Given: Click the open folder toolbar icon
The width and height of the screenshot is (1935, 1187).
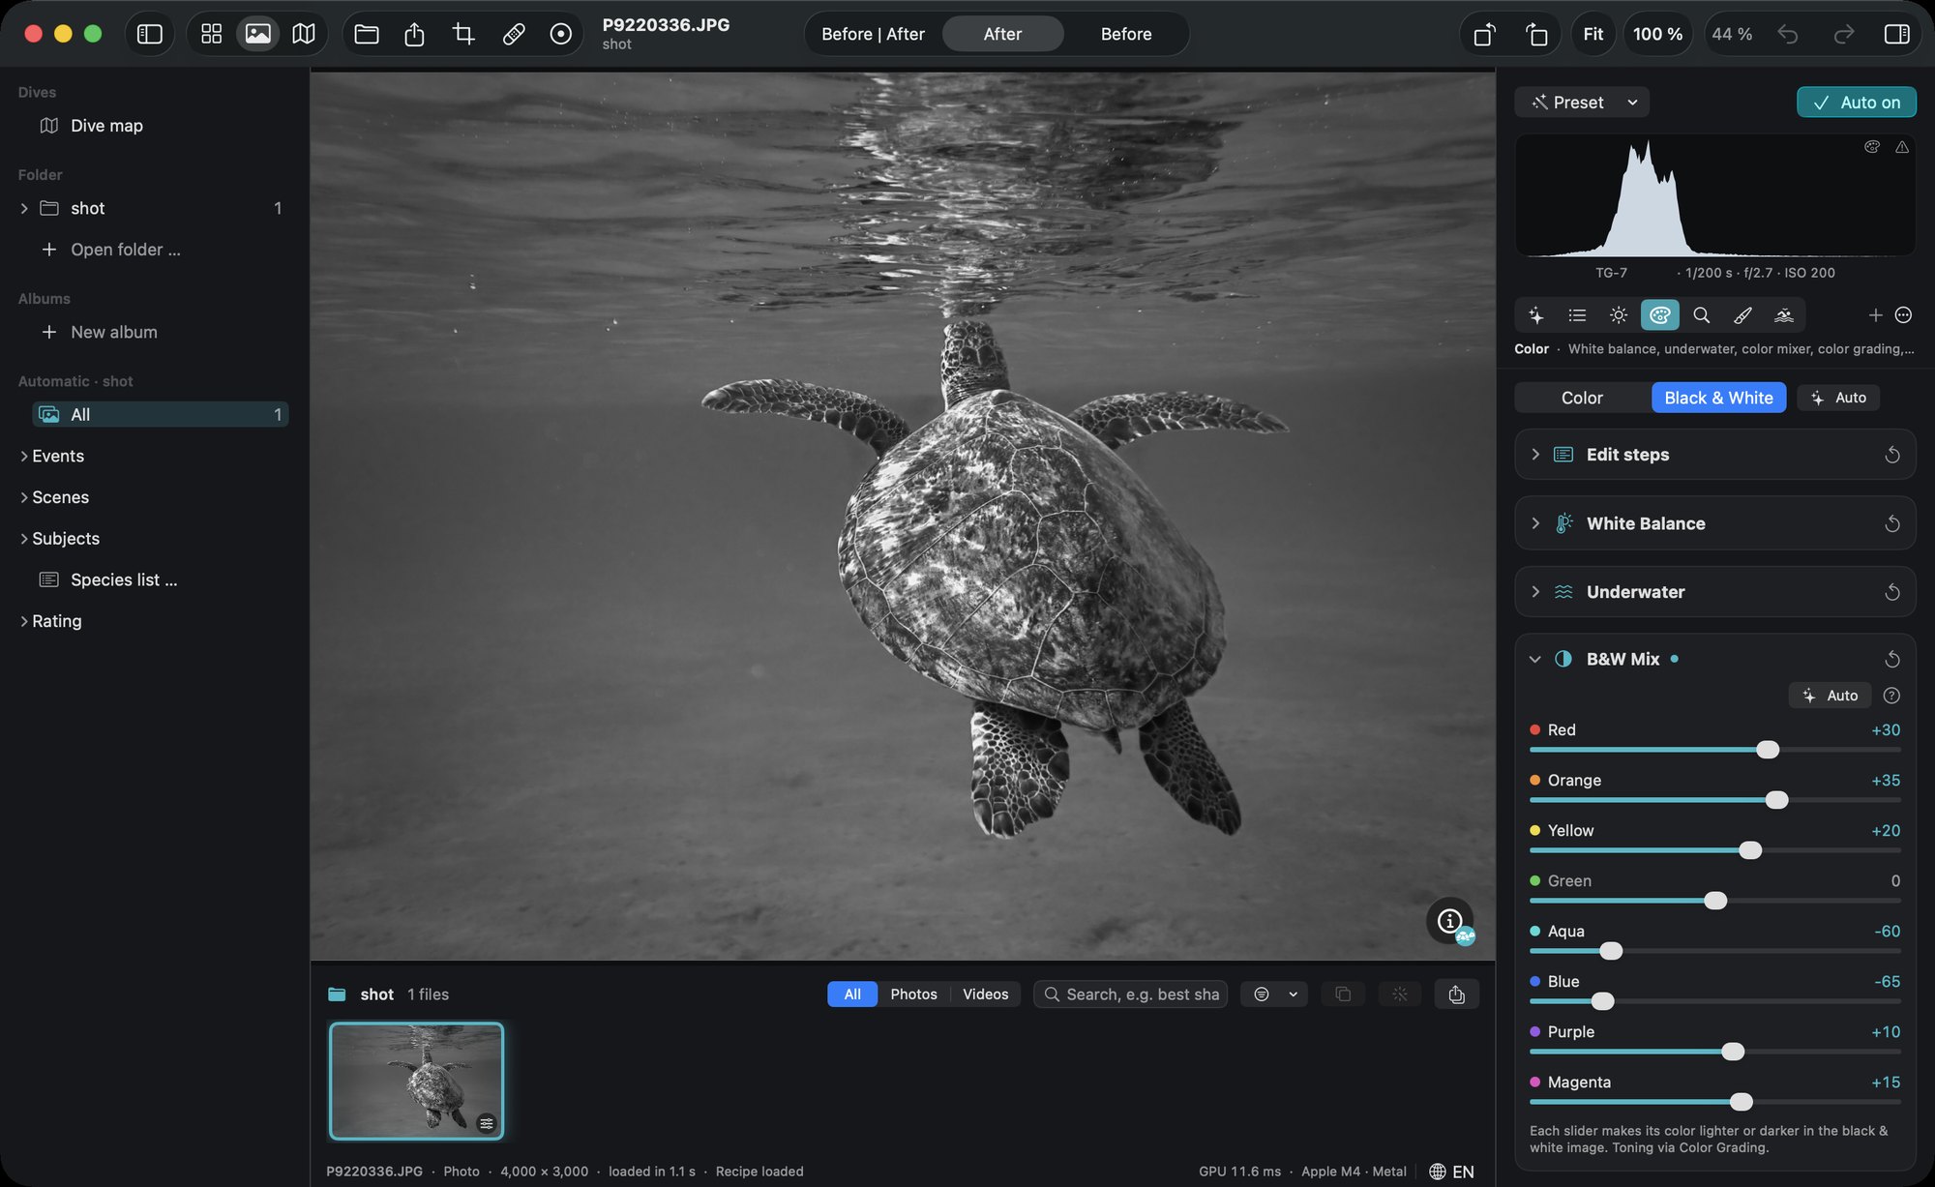Looking at the screenshot, I should (367, 34).
